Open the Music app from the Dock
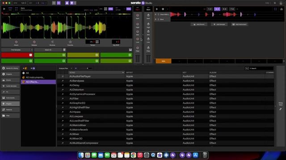The width and height of the screenshot is (286, 160). coord(140,155)
